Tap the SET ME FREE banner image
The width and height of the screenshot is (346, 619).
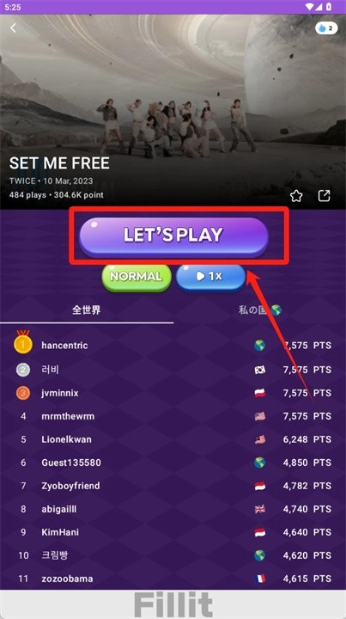coord(173,112)
